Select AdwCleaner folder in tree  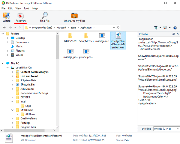coord(27,89)
